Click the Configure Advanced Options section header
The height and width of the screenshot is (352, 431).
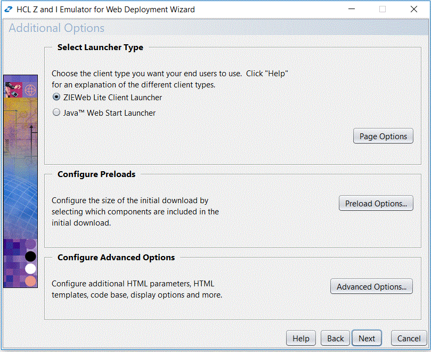pyautogui.click(x=115, y=257)
